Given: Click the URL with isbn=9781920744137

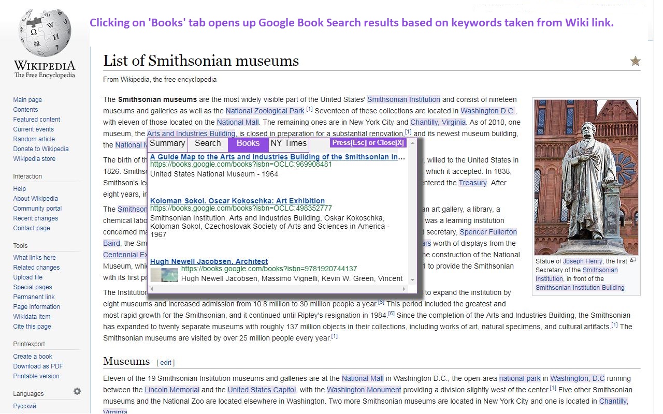Looking at the screenshot, I should 269,269.
